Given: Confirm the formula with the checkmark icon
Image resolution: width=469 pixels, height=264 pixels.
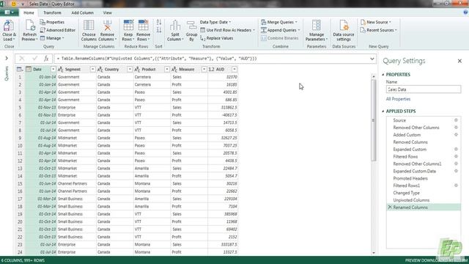Looking at the screenshot, I should tap(34, 59).
